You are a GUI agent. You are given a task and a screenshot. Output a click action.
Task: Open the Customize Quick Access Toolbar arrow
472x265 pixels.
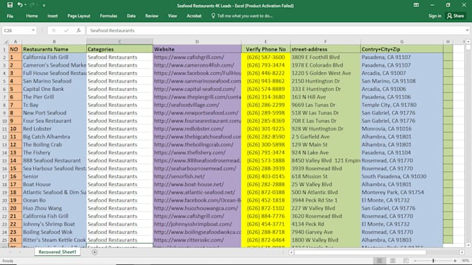point(44,6)
